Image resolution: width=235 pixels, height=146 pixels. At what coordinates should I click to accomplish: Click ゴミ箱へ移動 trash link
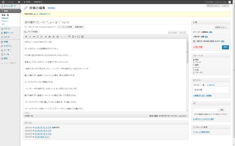198,47
